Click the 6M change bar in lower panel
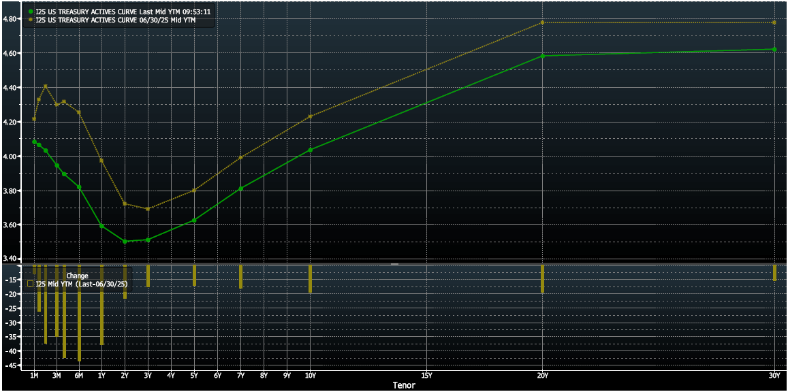 point(79,313)
